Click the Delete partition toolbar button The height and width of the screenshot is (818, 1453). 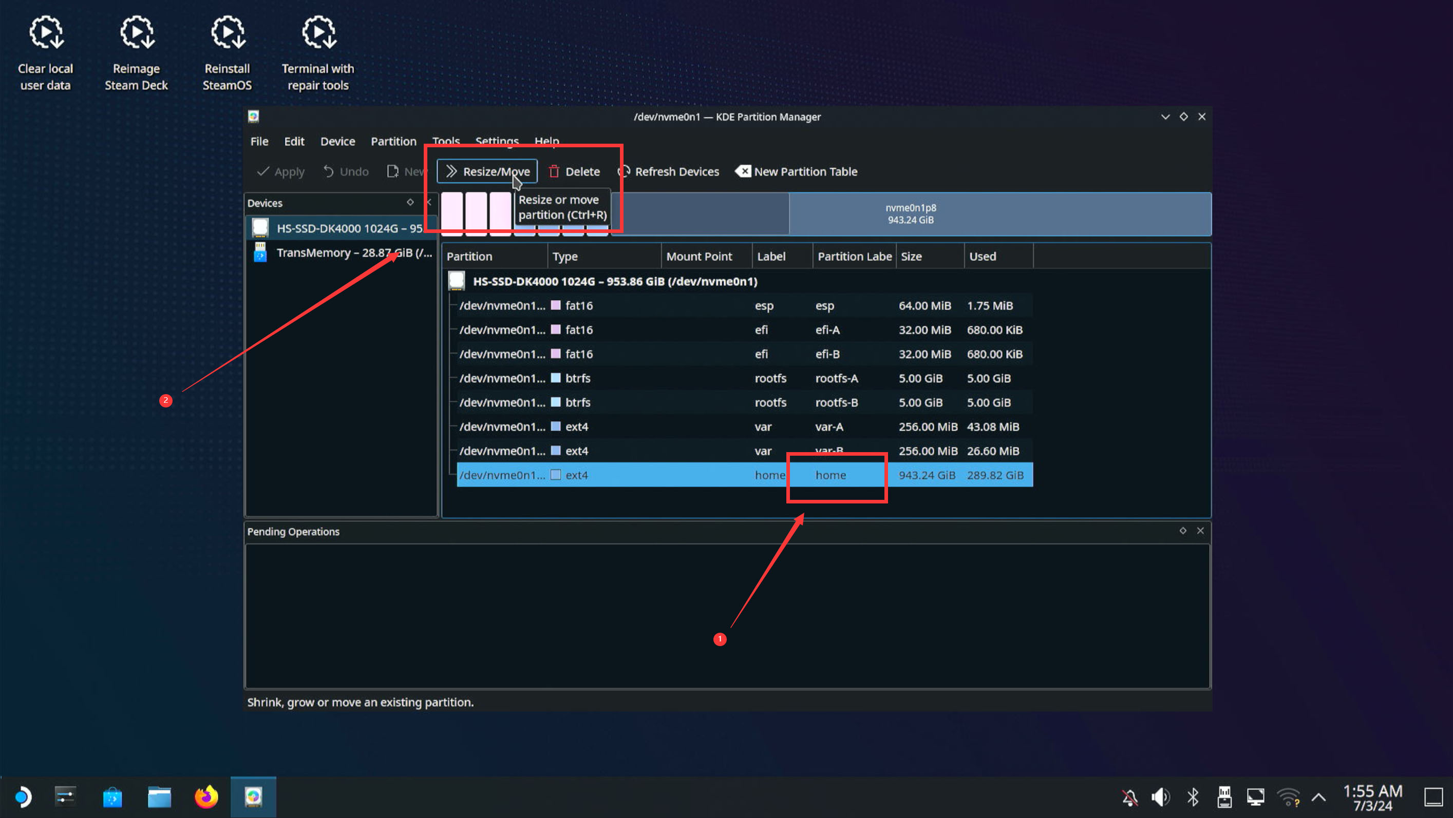(574, 171)
